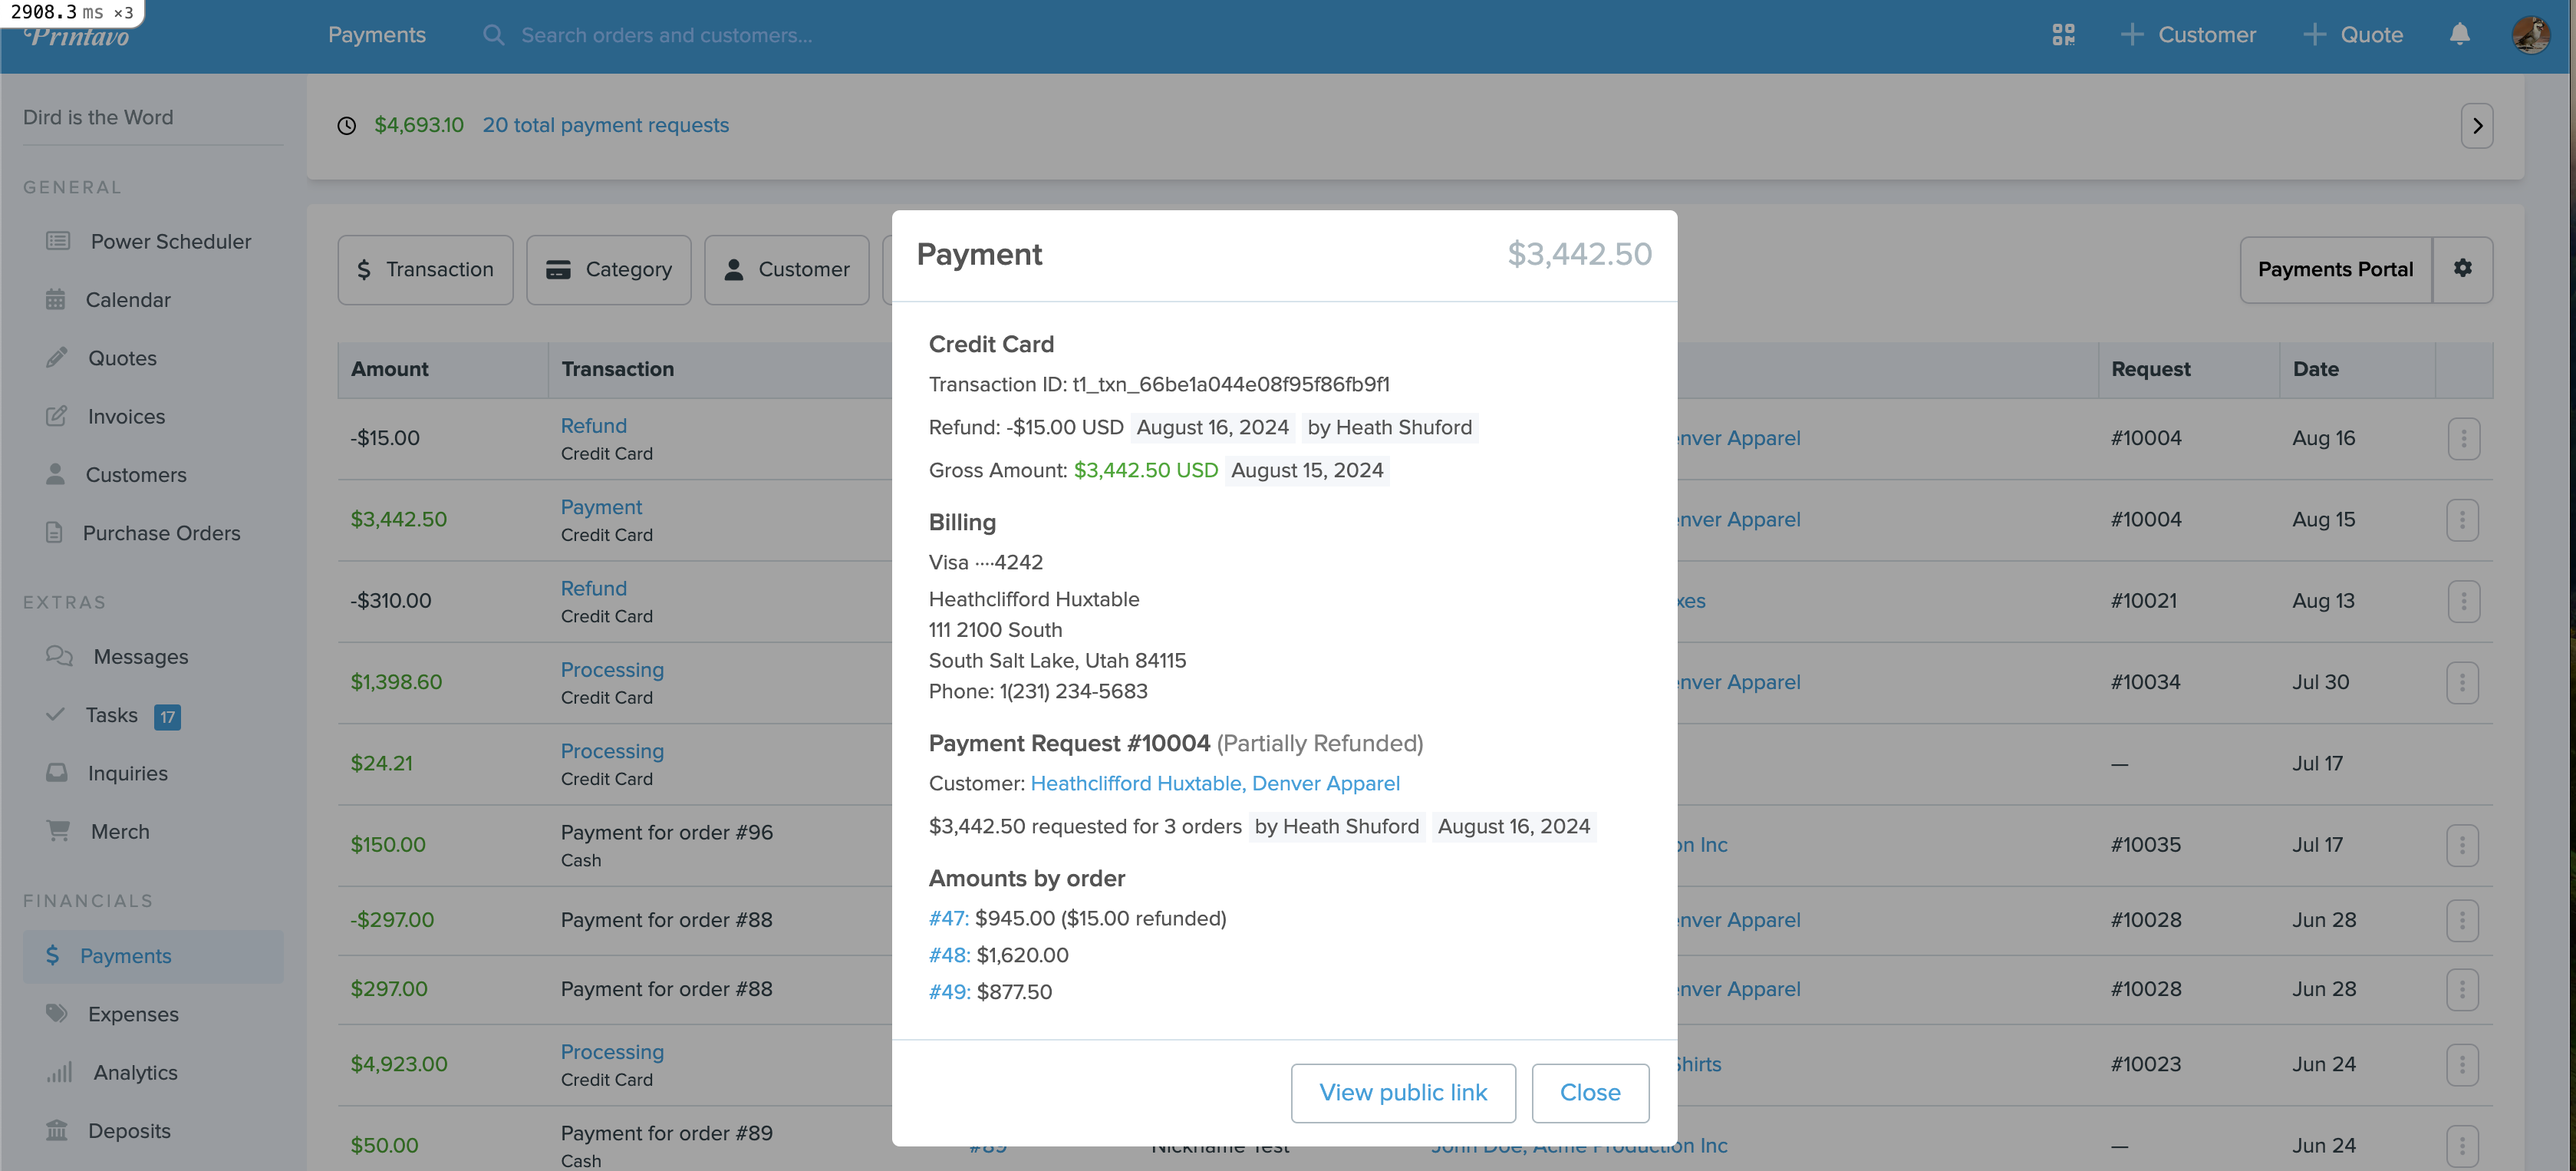Go to Calendar in the sidebar
Screen dimensions: 2576x1171
coord(108,300)
